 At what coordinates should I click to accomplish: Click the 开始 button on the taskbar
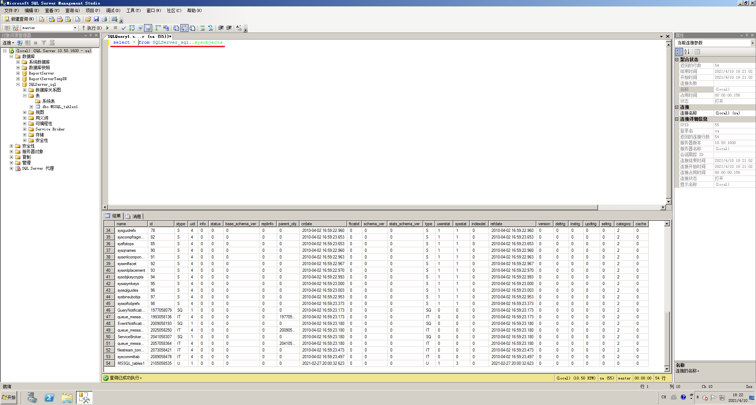coord(9,397)
